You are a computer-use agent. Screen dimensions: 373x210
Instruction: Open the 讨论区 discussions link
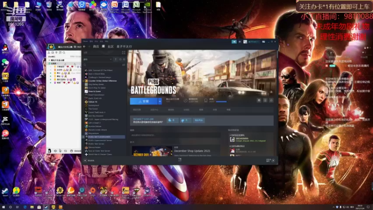pos(186,110)
